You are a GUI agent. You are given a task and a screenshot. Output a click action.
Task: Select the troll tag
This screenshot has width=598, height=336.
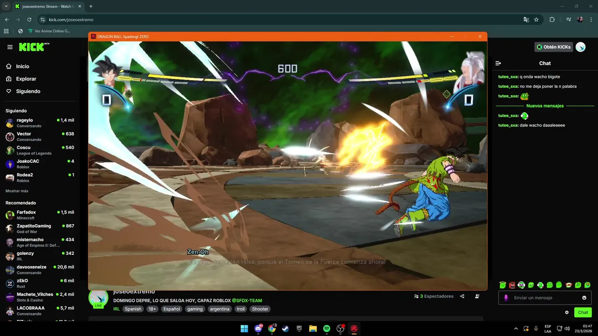[x=241, y=309]
